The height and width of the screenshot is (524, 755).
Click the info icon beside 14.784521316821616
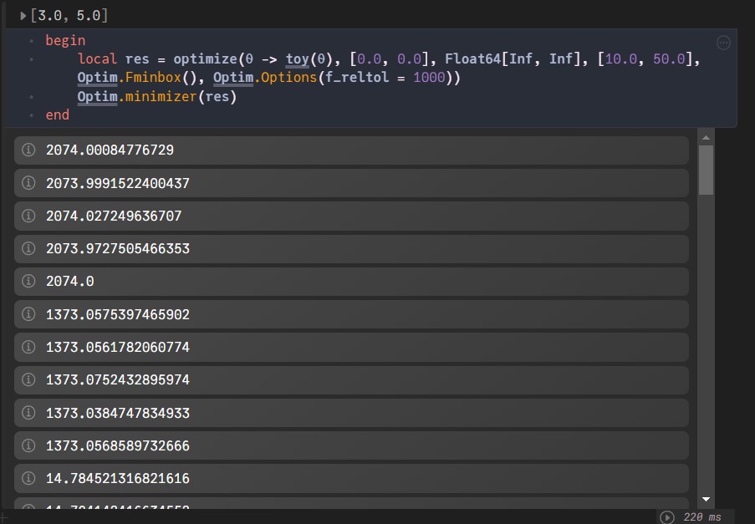tap(28, 478)
